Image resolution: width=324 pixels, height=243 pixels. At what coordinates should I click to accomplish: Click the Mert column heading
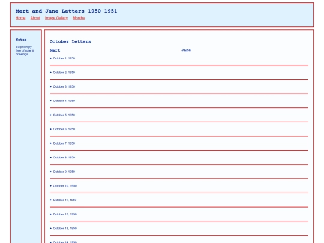click(x=55, y=50)
